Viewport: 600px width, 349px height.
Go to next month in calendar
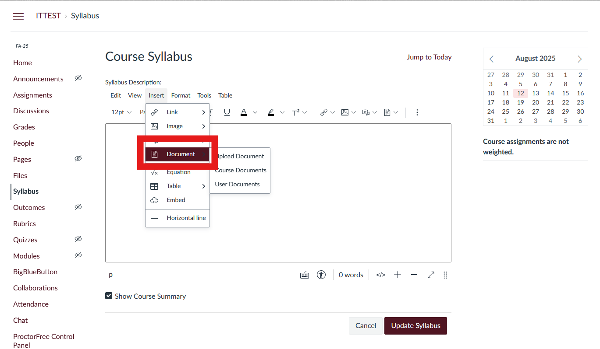click(x=580, y=59)
